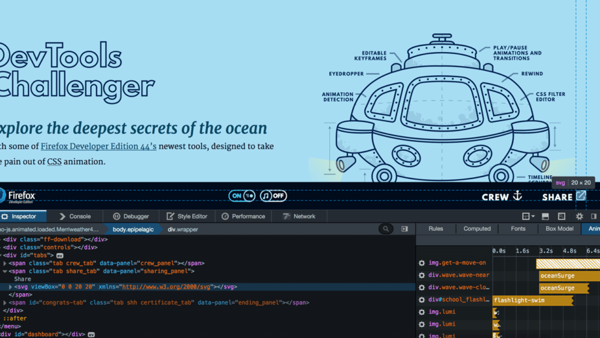Click the share edit-square icon

pos(581,195)
